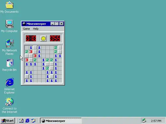Uncover covered square directly above the leftmost red 3
The image size is (166, 124).
[x=27, y=56]
